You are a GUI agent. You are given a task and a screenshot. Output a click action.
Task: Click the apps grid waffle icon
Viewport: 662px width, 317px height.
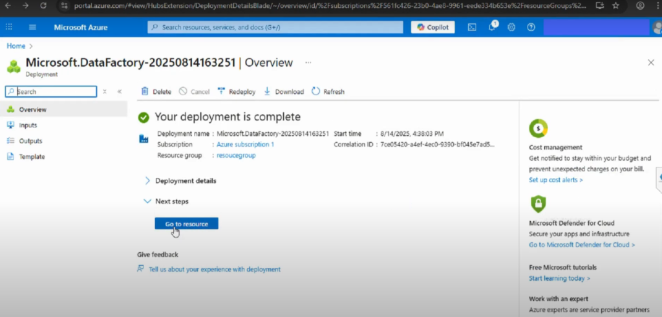(9, 27)
